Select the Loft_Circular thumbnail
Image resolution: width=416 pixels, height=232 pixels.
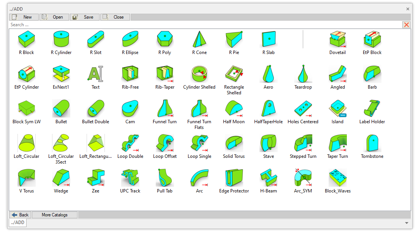[x=26, y=143]
